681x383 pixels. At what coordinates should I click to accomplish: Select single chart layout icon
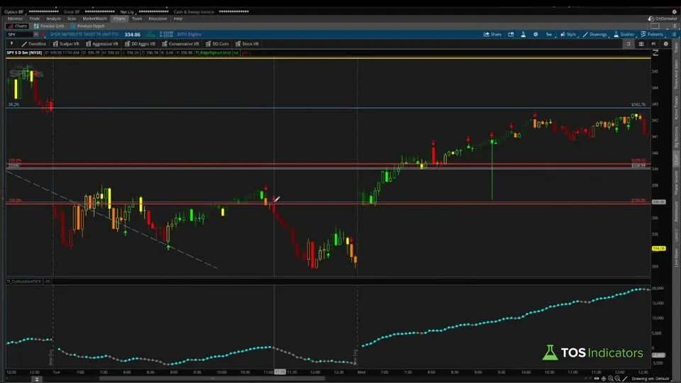tap(628, 44)
